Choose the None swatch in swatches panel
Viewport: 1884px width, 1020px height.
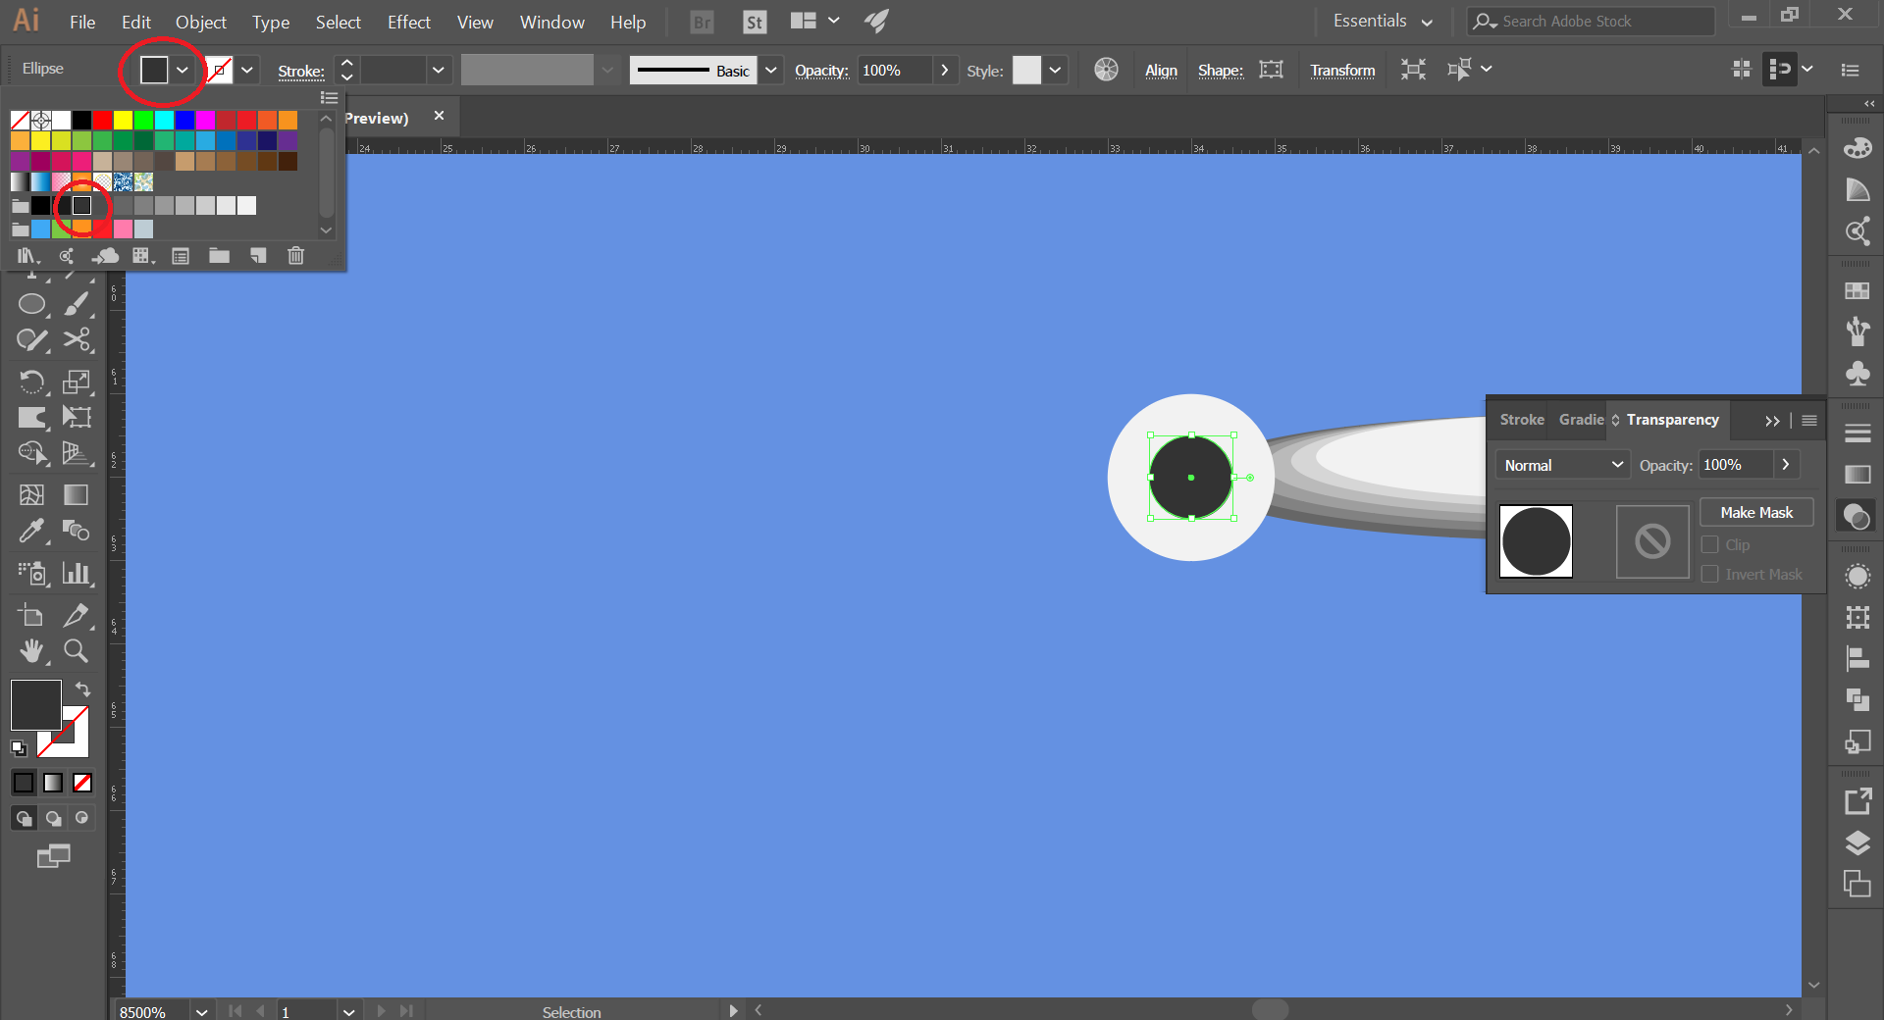(20, 120)
